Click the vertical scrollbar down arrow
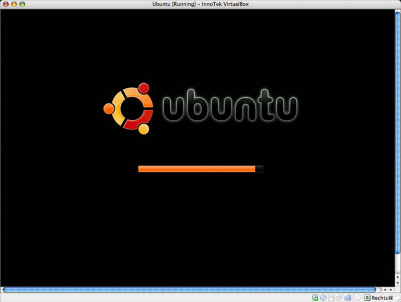This screenshot has width=401, height=302. (398, 283)
